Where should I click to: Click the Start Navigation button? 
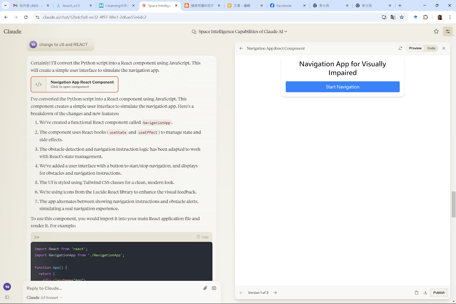pos(343,87)
